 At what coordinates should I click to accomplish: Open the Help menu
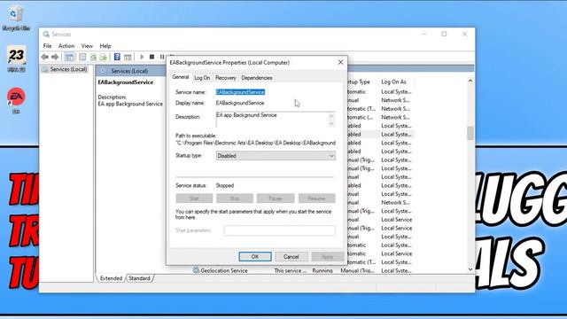[105, 46]
